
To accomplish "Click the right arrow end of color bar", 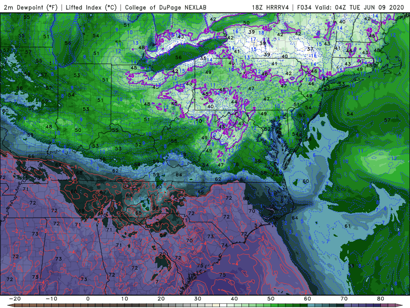I will tap(400, 305).
